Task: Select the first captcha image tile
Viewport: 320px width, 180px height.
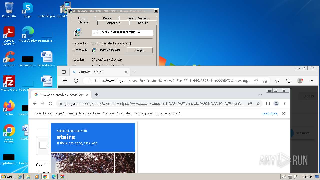Action: coord(61,163)
